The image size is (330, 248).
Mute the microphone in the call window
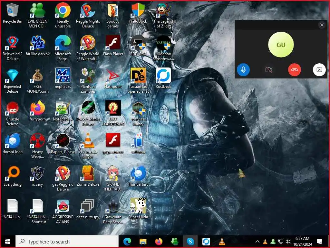click(x=243, y=70)
